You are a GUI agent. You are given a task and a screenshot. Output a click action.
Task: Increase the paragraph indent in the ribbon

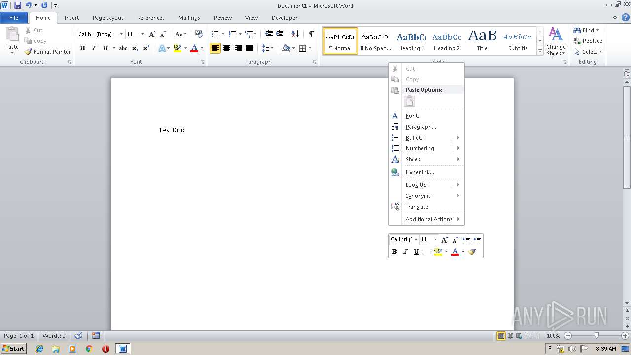(x=280, y=34)
